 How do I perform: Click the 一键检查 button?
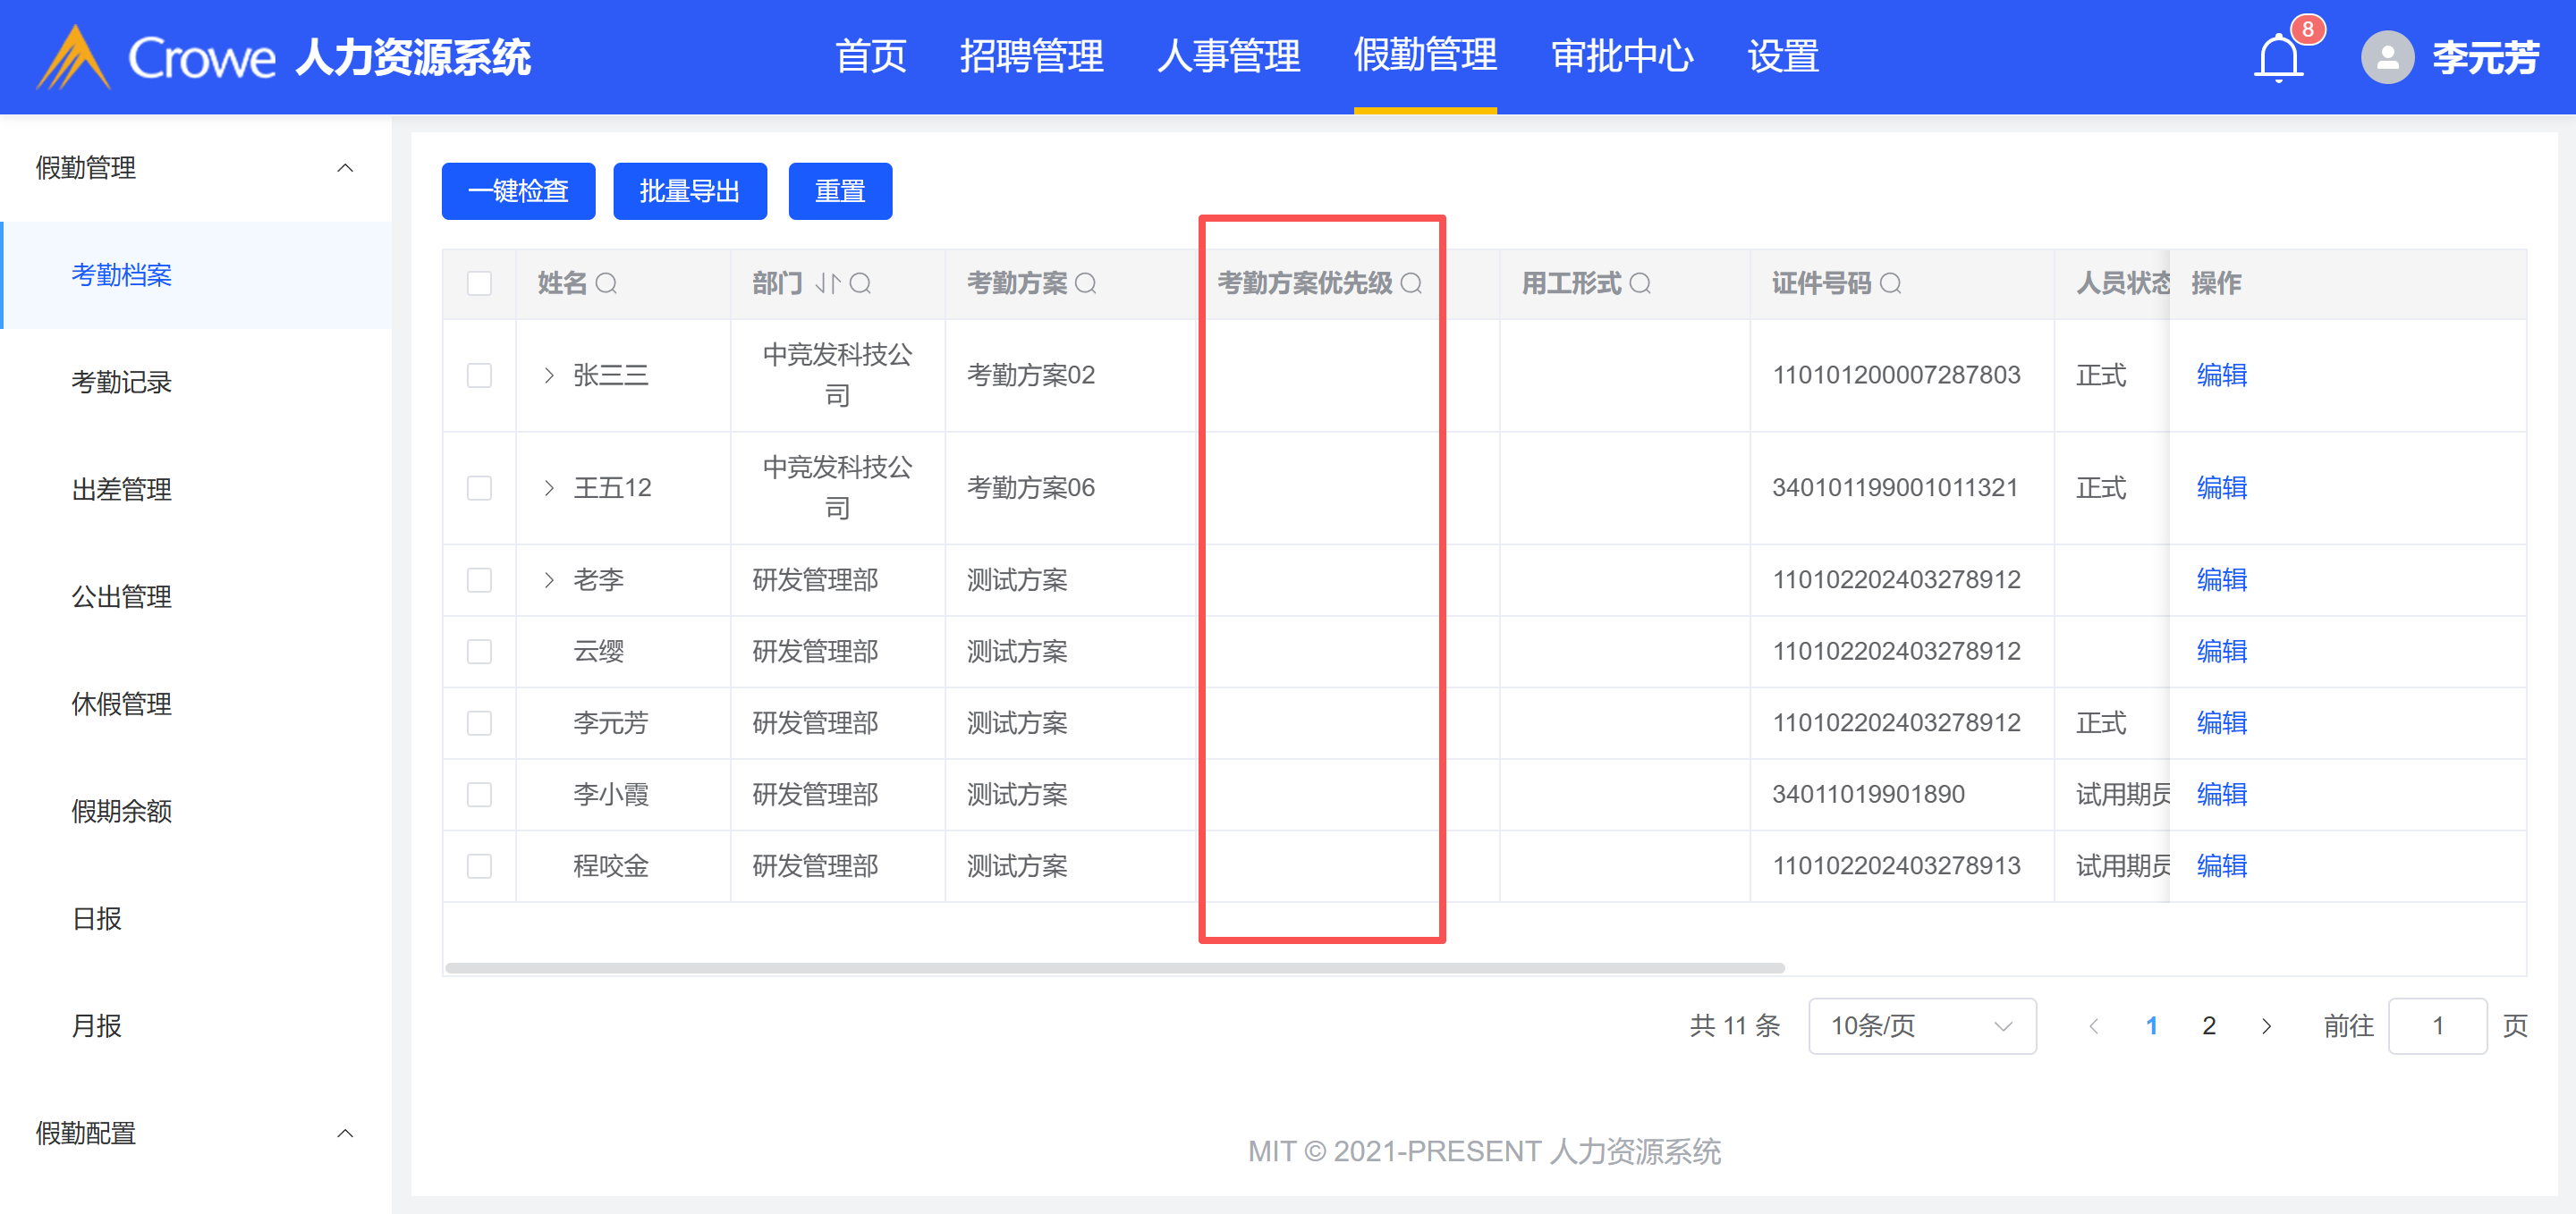pos(518,190)
